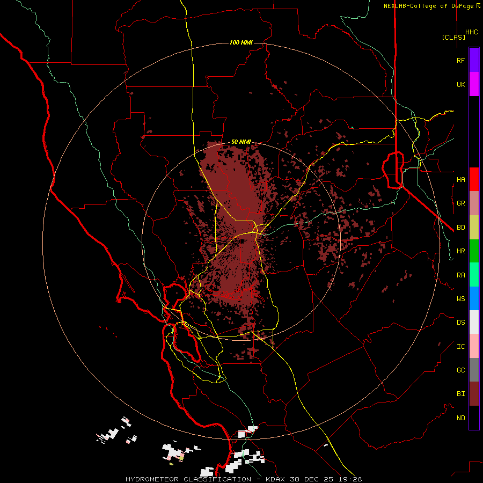483x483 pixels.
Task: Click the WS blue legend swatch
Action: pos(474,298)
